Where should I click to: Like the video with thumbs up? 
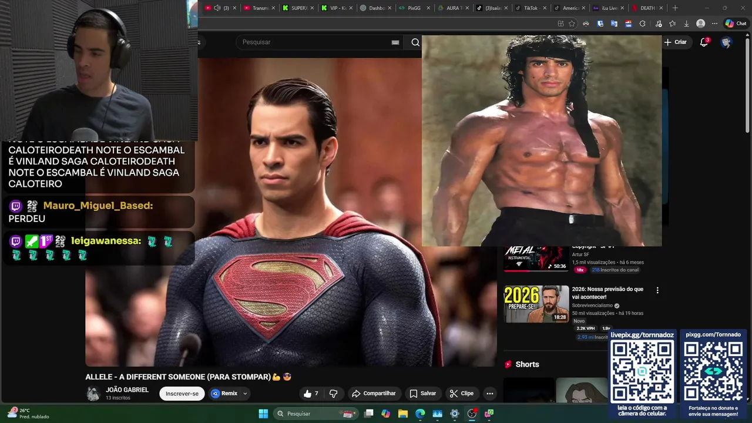[x=311, y=394]
